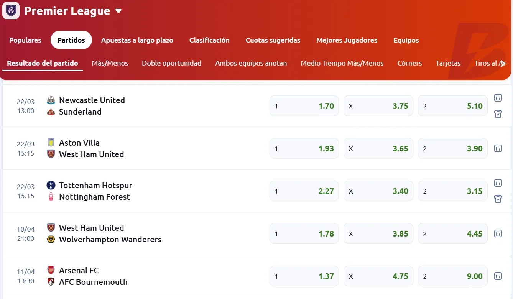This screenshot has height=299, width=513.
Task: Select away win 3.15 for Nottingham Forest
Action: tap(452, 191)
